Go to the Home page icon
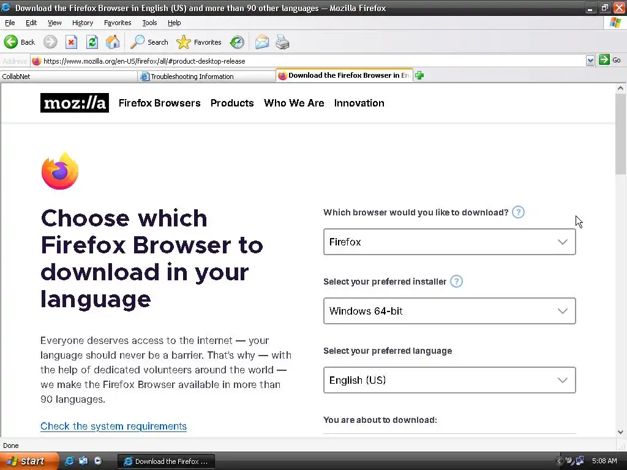Viewport: 627px width, 470px height. [x=113, y=42]
